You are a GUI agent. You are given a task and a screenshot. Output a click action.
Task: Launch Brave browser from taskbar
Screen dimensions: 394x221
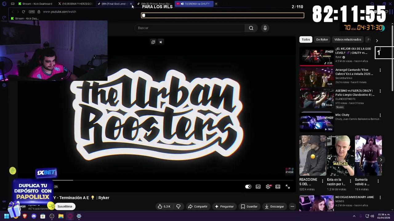25,216
